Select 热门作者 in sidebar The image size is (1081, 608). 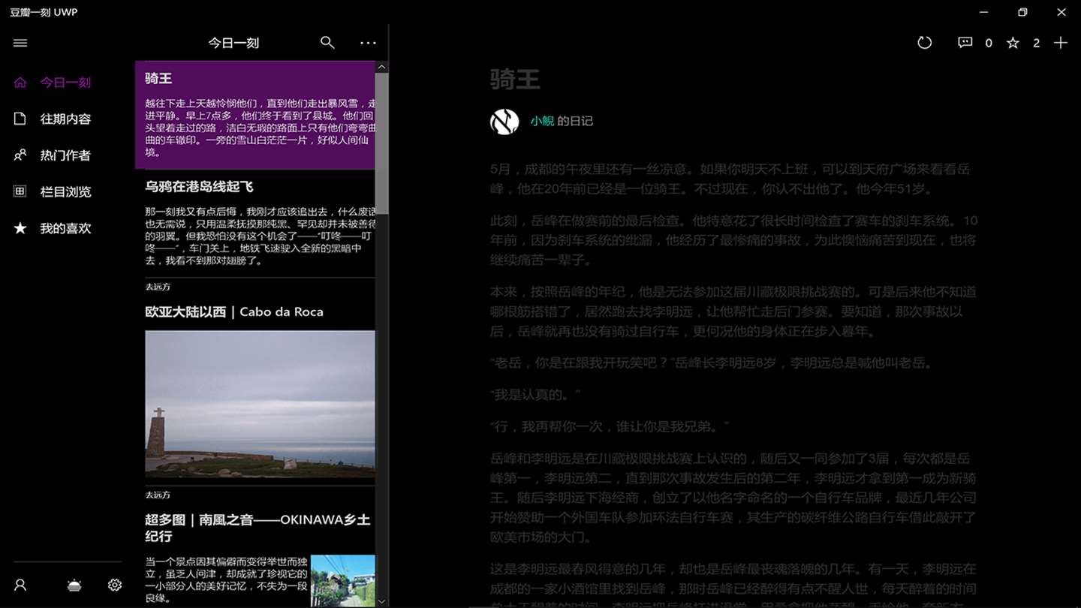(65, 155)
